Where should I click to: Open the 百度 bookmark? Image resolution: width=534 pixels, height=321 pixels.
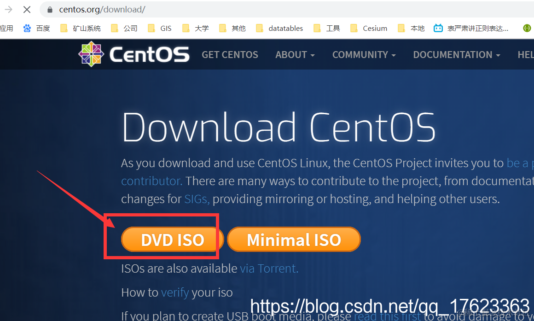37,28
